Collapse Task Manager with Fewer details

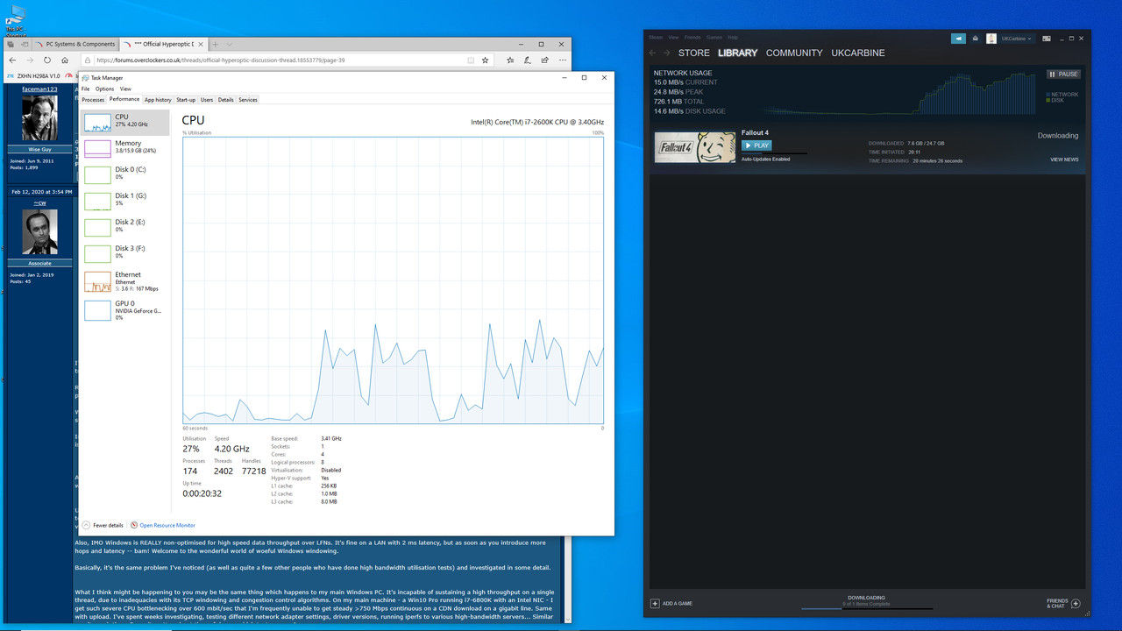click(103, 525)
